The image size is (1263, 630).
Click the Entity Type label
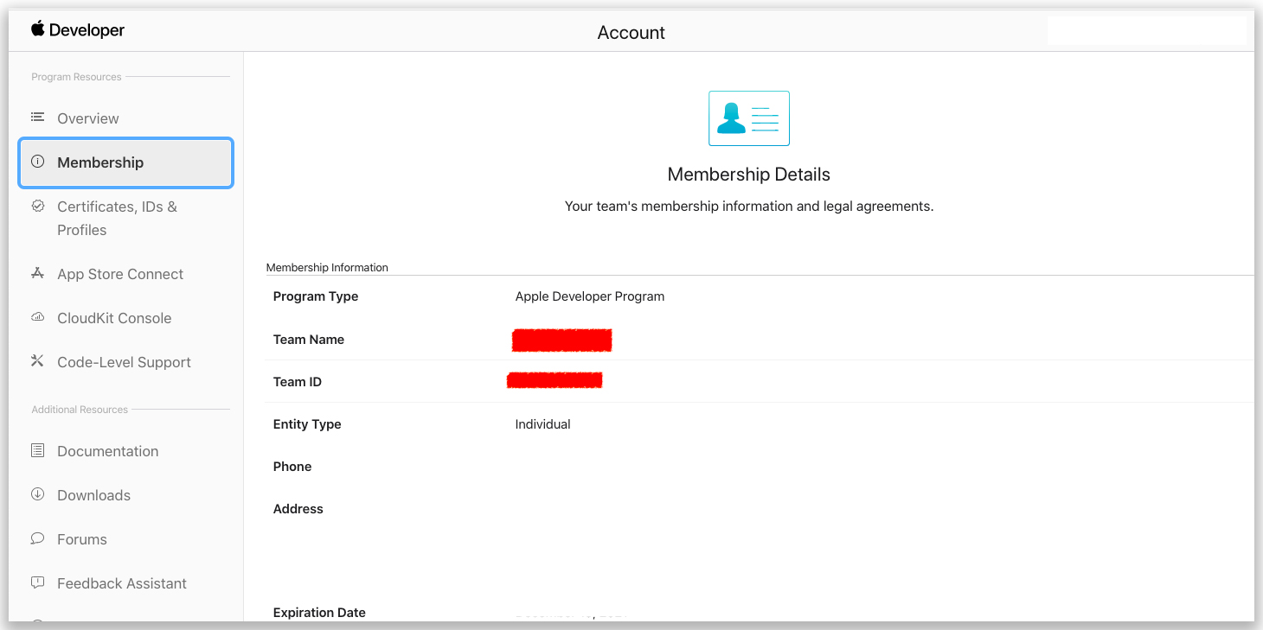[x=307, y=424]
